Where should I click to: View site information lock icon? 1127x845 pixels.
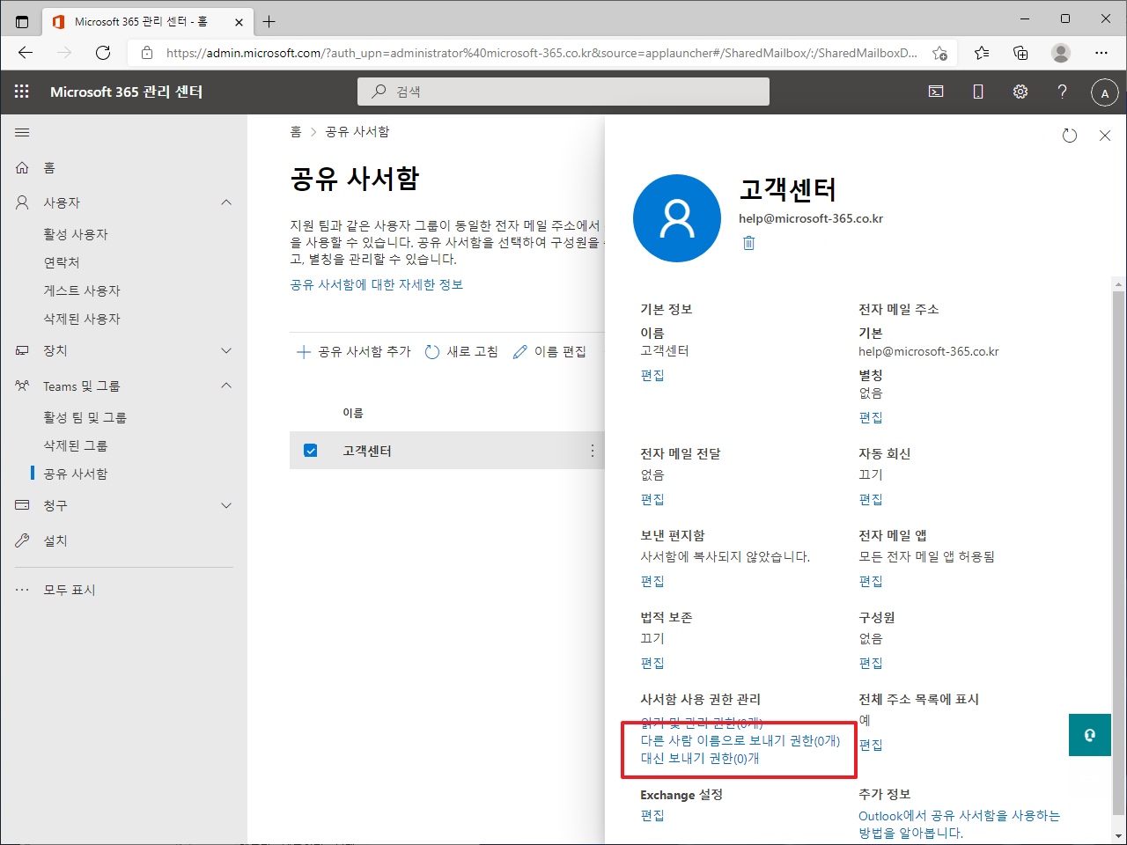[x=147, y=53]
